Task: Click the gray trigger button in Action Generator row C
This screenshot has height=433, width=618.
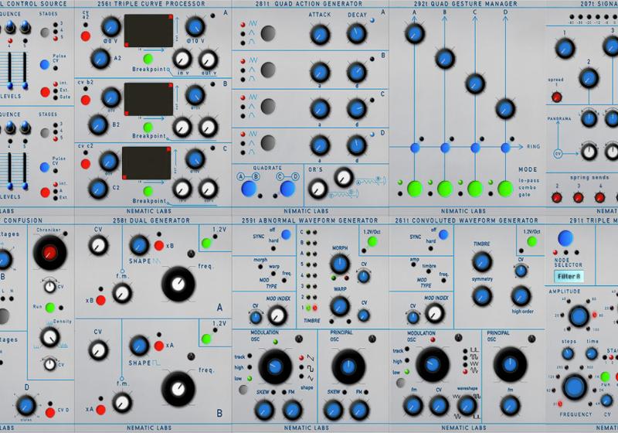Action: [268, 107]
